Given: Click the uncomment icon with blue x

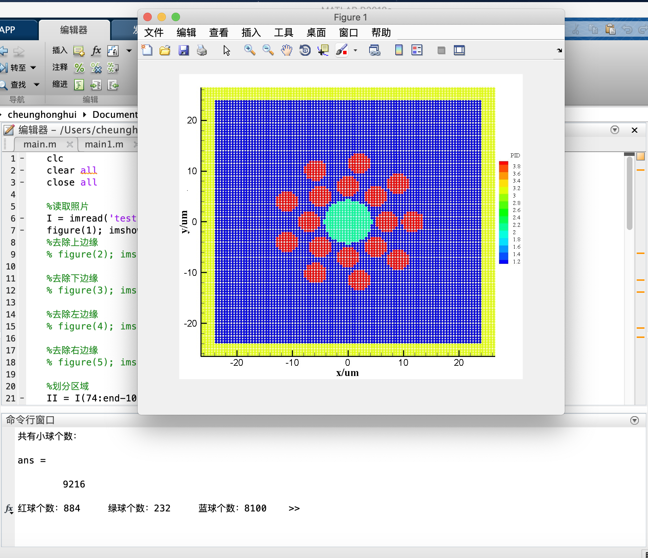Looking at the screenshot, I should [x=96, y=68].
